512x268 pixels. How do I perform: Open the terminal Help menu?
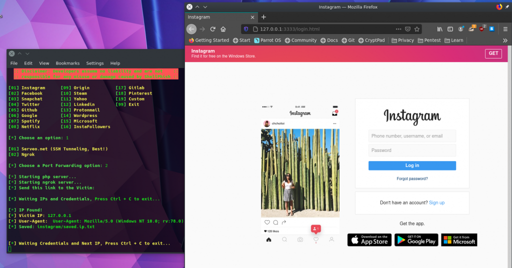click(x=115, y=63)
